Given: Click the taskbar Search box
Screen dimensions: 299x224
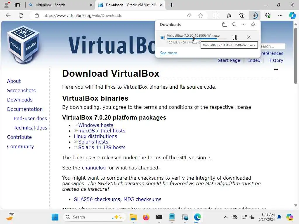Looking at the screenshot, I should [94, 217].
